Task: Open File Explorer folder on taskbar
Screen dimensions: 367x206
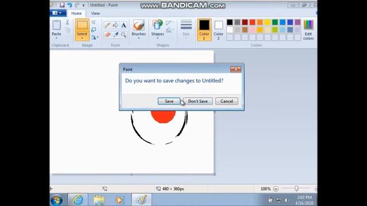Action: pyautogui.click(x=99, y=200)
